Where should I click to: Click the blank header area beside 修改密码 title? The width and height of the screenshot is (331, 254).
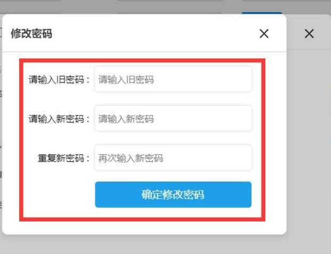point(155,34)
